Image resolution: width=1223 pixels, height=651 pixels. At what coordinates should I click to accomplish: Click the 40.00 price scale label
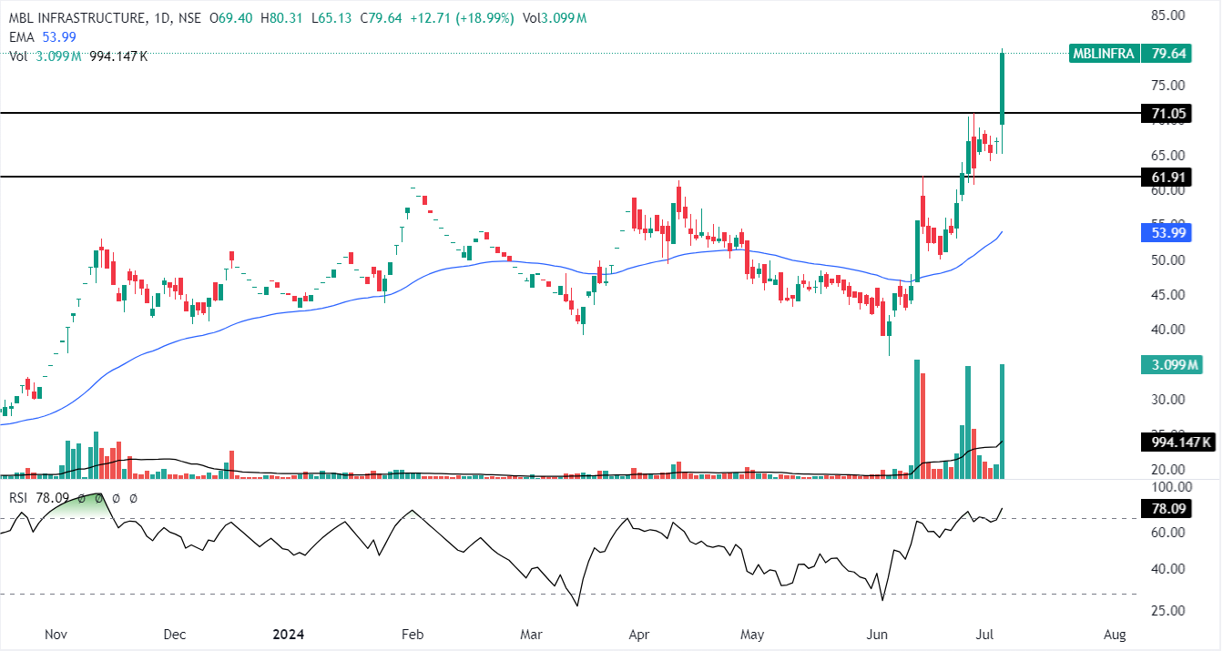[x=1169, y=330]
